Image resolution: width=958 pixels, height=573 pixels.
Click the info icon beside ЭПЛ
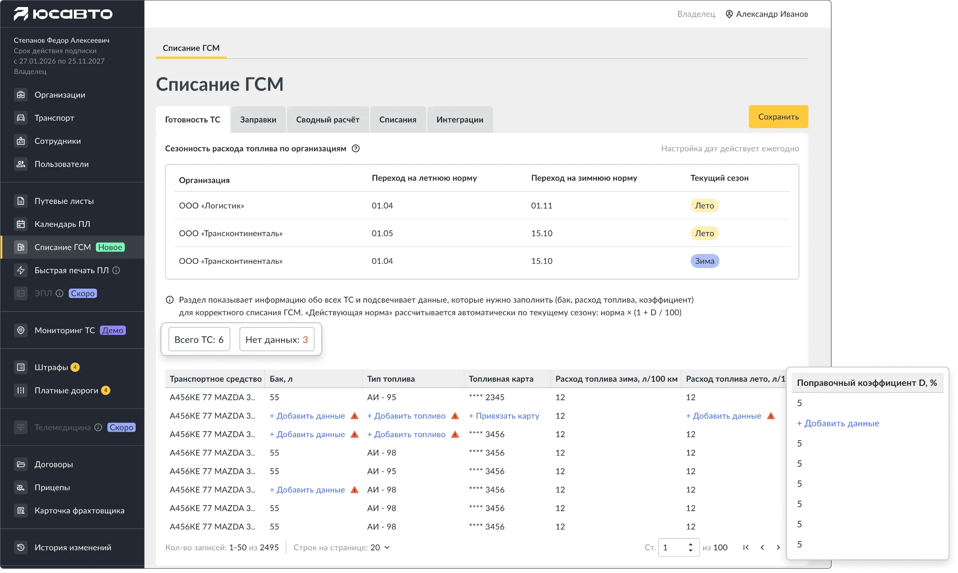[x=59, y=293]
